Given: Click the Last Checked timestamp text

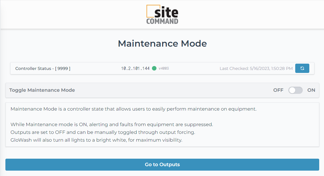Looking at the screenshot, I should [x=256, y=68].
